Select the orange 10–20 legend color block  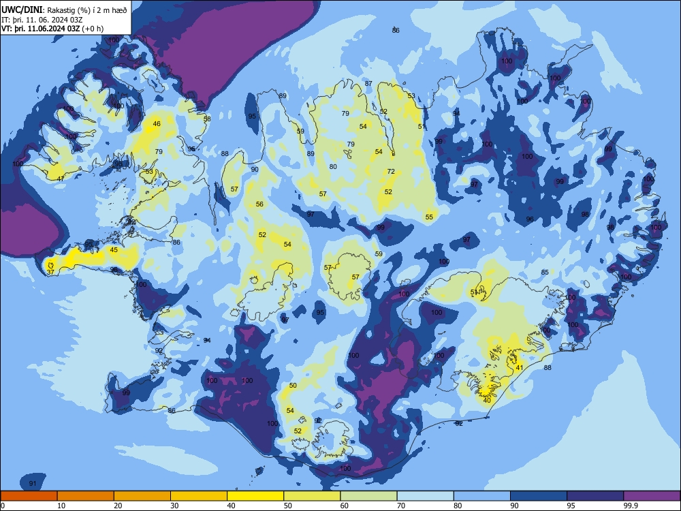[86, 496]
